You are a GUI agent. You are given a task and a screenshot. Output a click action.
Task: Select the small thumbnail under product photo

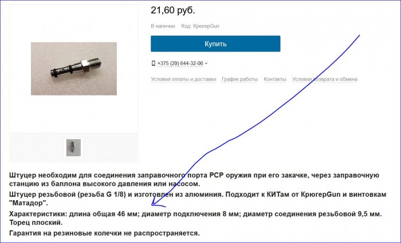click(73, 148)
